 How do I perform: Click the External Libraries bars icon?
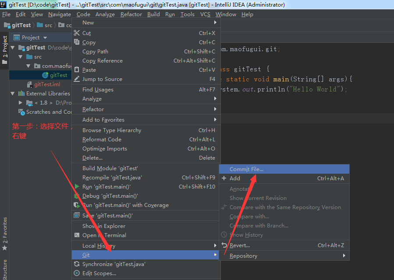pyautogui.click(x=21, y=93)
